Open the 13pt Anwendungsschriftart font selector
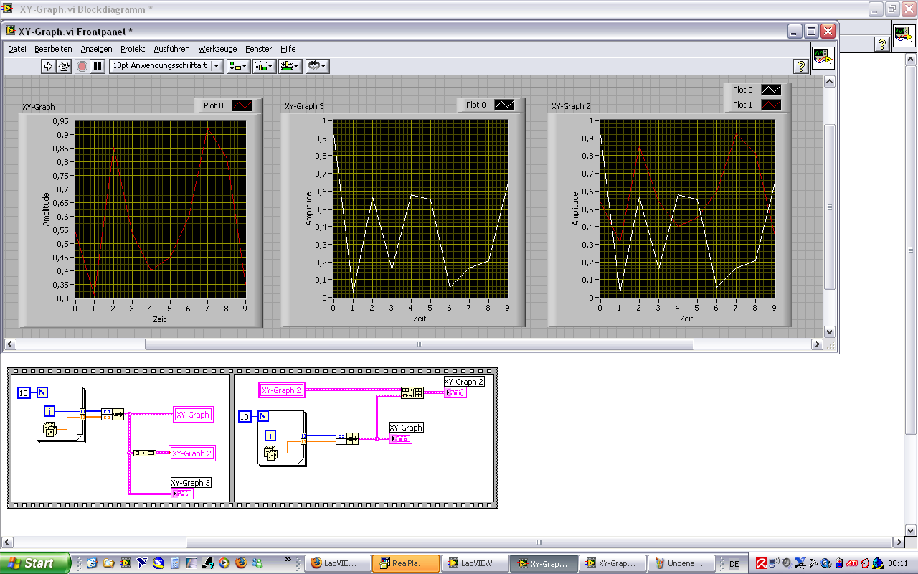 point(166,66)
